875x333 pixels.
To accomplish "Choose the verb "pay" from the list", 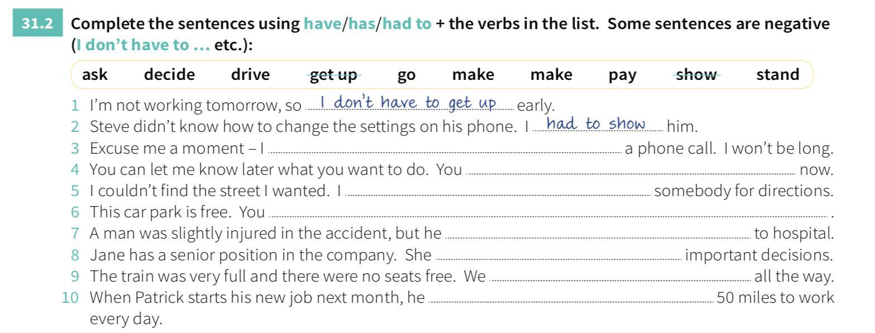I will [x=623, y=74].
